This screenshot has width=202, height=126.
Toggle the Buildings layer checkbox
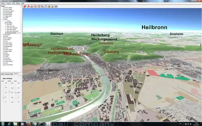point(4,55)
